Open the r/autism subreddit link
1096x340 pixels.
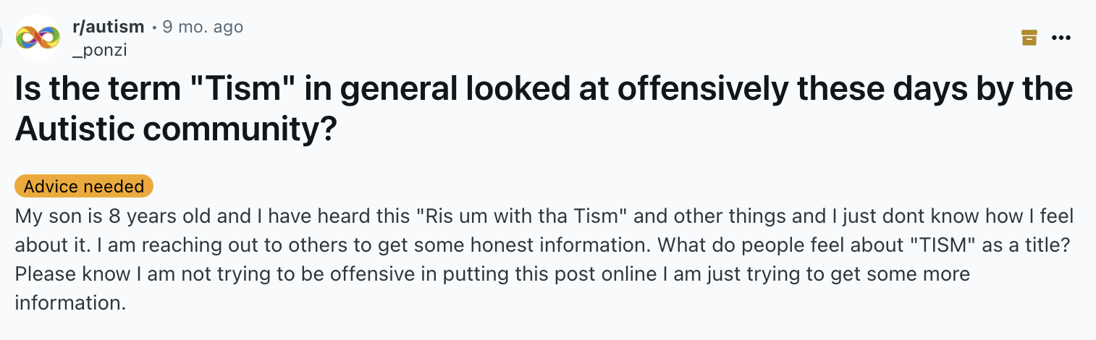pyautogui.click(x=109, y=27)
